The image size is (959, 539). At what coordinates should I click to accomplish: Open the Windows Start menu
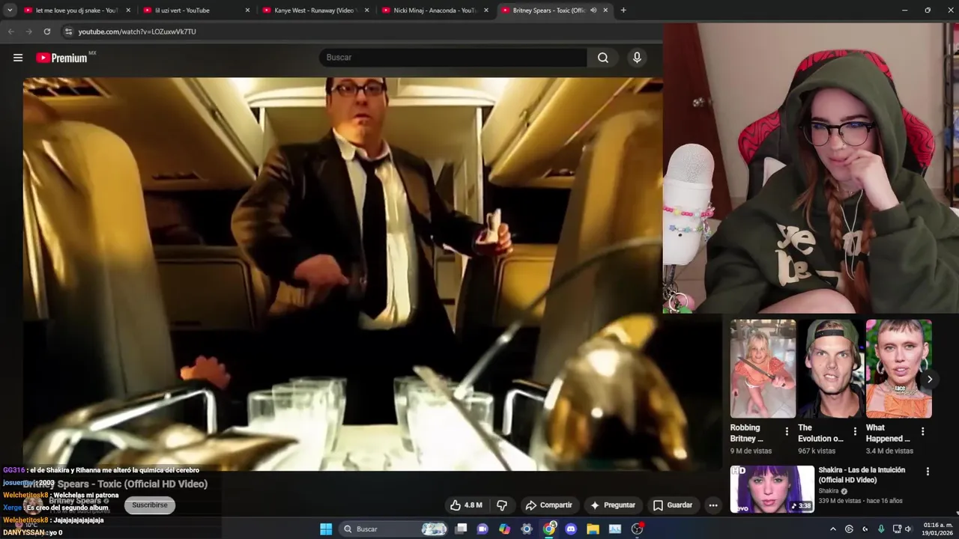point(326,529)
